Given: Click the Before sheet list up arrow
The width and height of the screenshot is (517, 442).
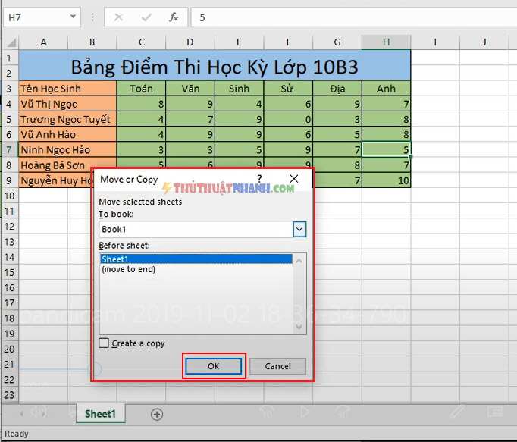Looking at the screenshot, I should (299, 261).
